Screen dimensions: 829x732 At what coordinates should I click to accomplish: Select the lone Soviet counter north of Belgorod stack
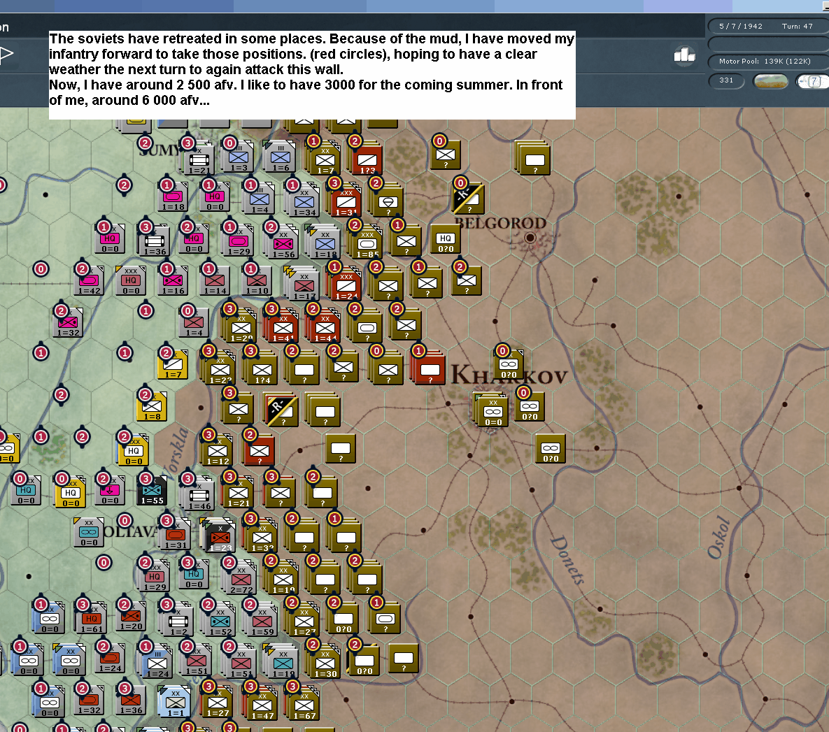445,155
